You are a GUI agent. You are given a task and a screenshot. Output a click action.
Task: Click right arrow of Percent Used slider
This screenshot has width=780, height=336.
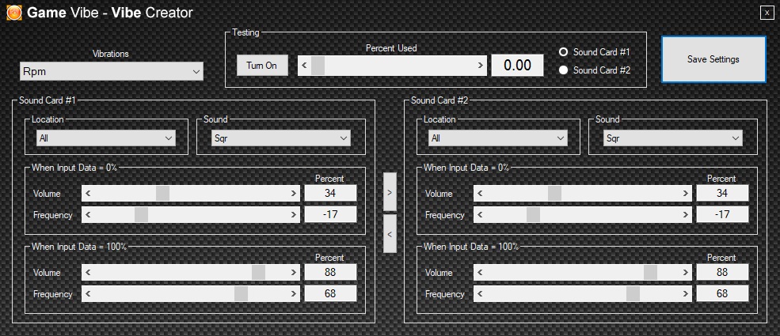[480, 66]
